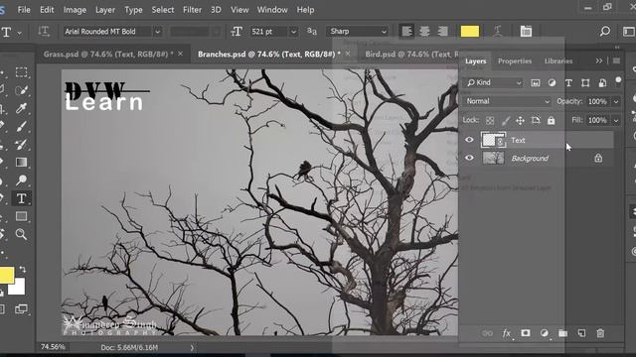The image size is (636, 357).
Task: Select the Dodge tool
Action: tap(21, 179)
